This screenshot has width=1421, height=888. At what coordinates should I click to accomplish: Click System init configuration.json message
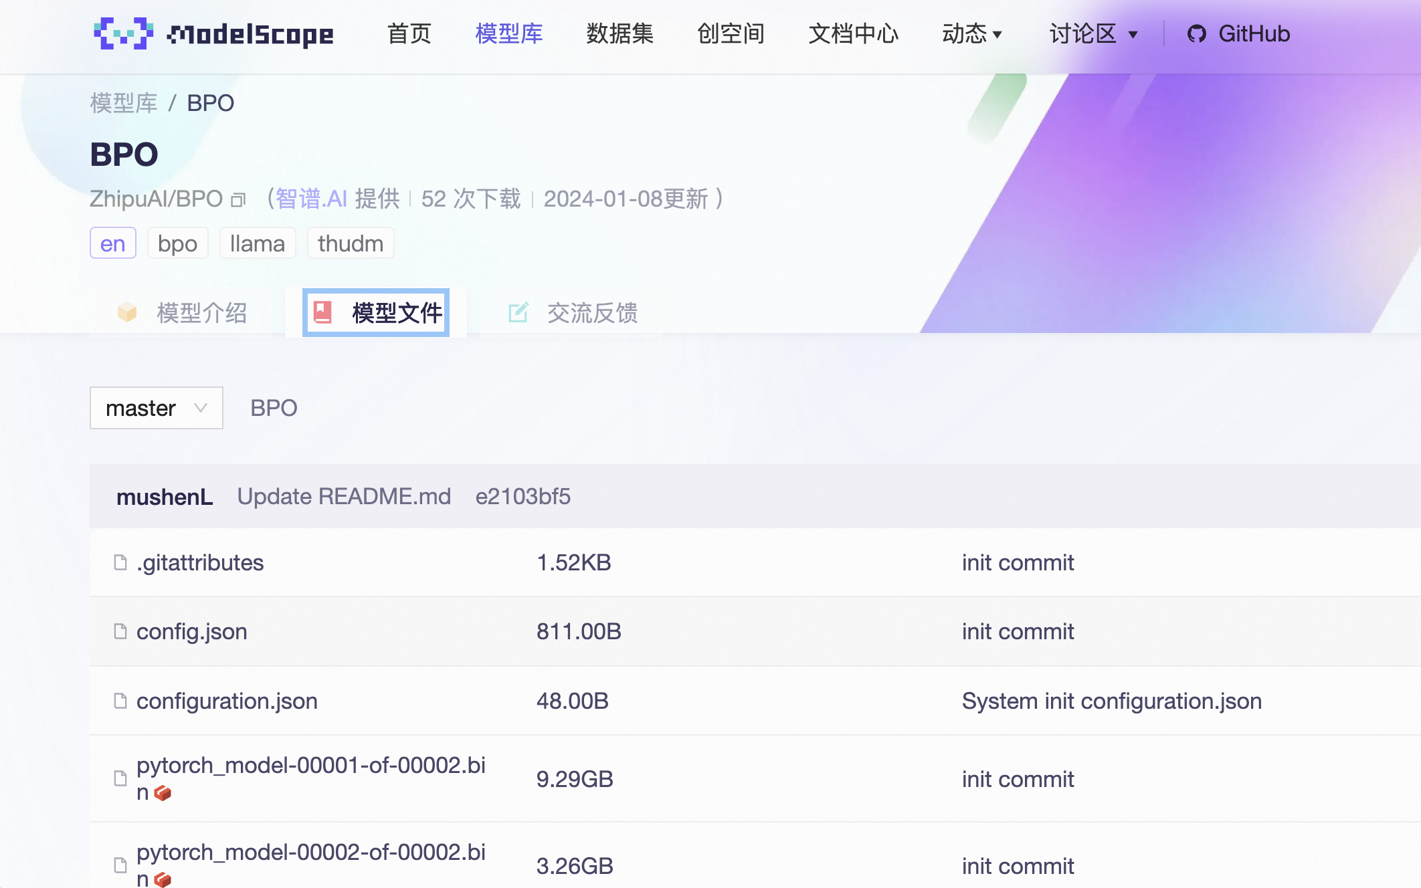(1112, 701)
